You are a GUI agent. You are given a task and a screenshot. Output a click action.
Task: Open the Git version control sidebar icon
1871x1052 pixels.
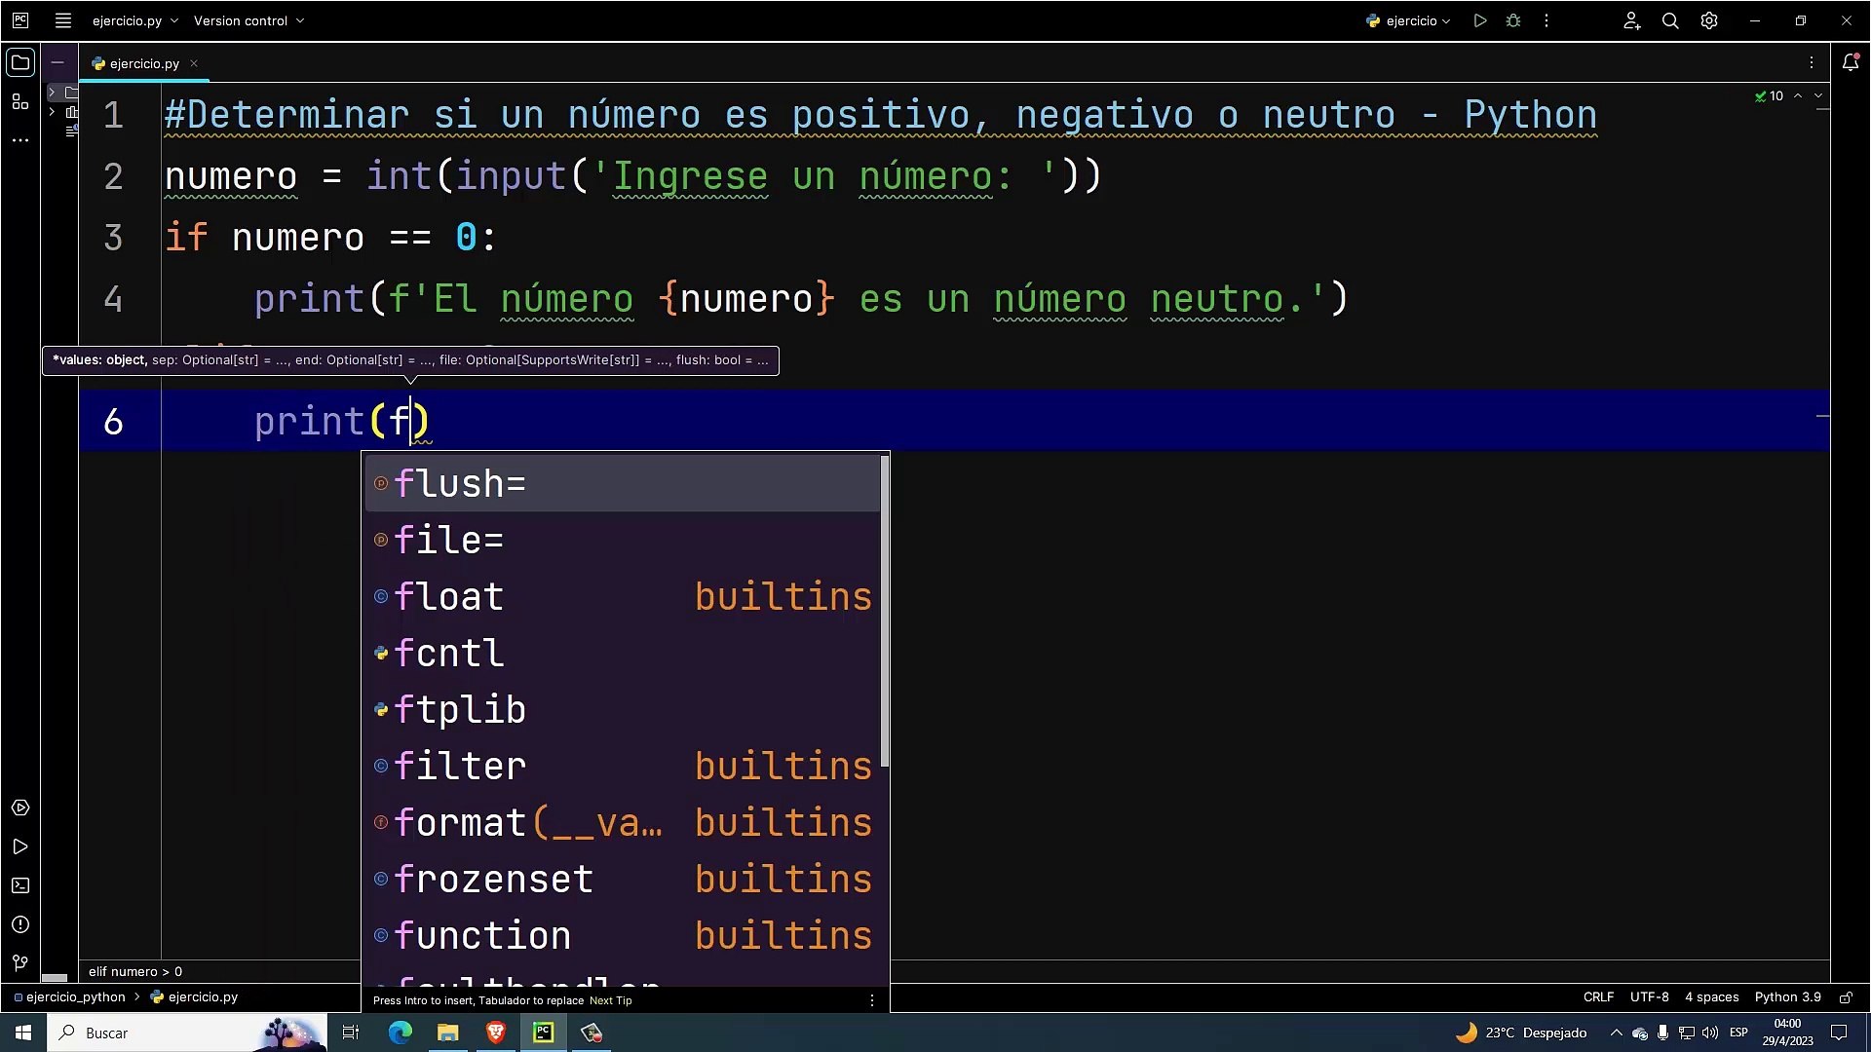pos(19,963)
